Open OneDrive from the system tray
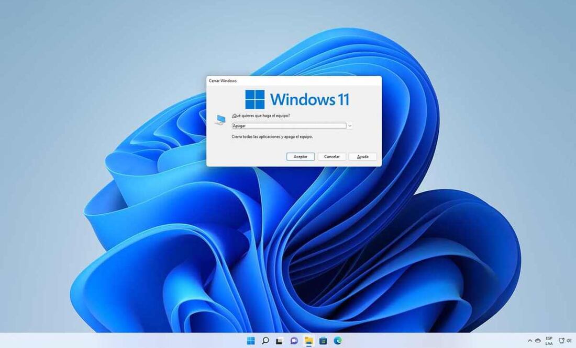The width and height of the screenshot is (576, 348). (537, 340)
